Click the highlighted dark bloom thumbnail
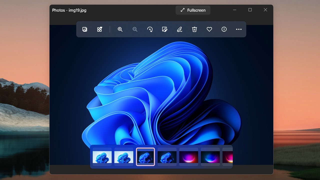 coord(145,157)
